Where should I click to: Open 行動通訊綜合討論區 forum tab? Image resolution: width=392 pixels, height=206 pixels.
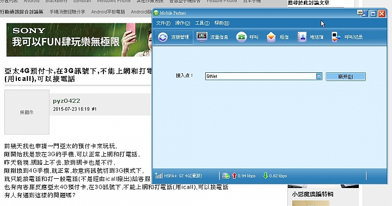click(x=22, y=12)
